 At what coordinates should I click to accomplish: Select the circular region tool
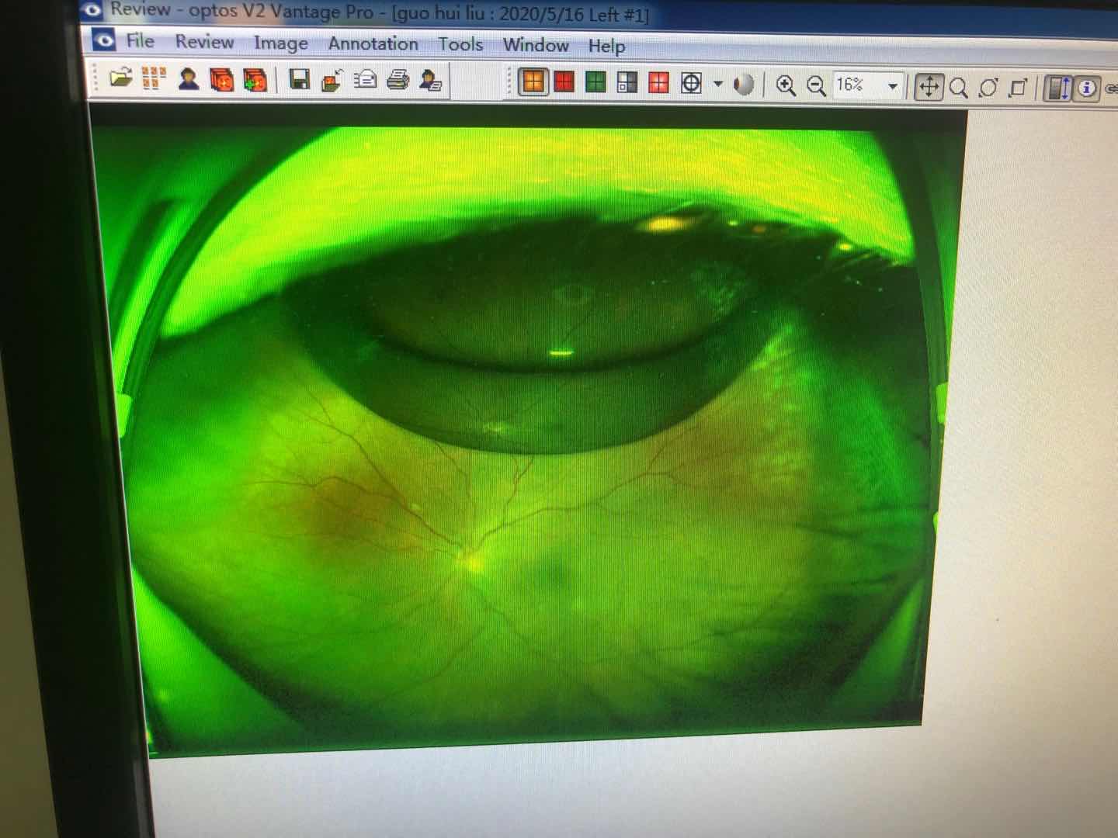click(x=988, y=88)
